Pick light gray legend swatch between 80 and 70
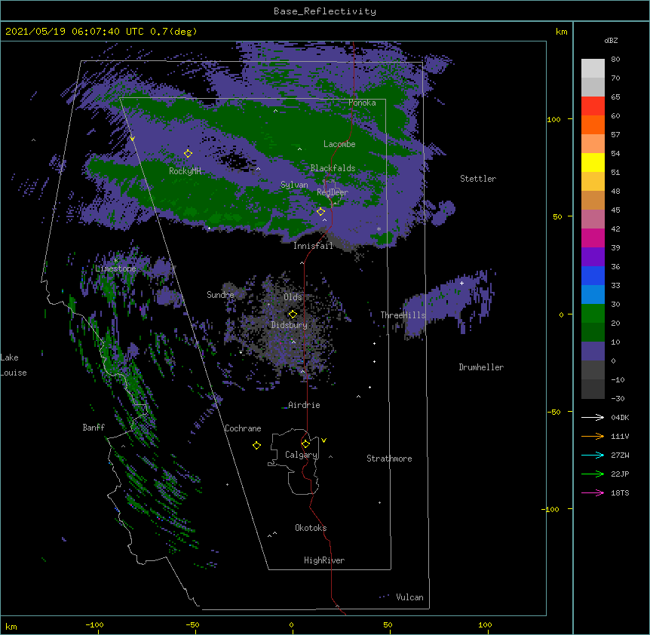Viewport: 650px width, 635px height. click(593, 69)
